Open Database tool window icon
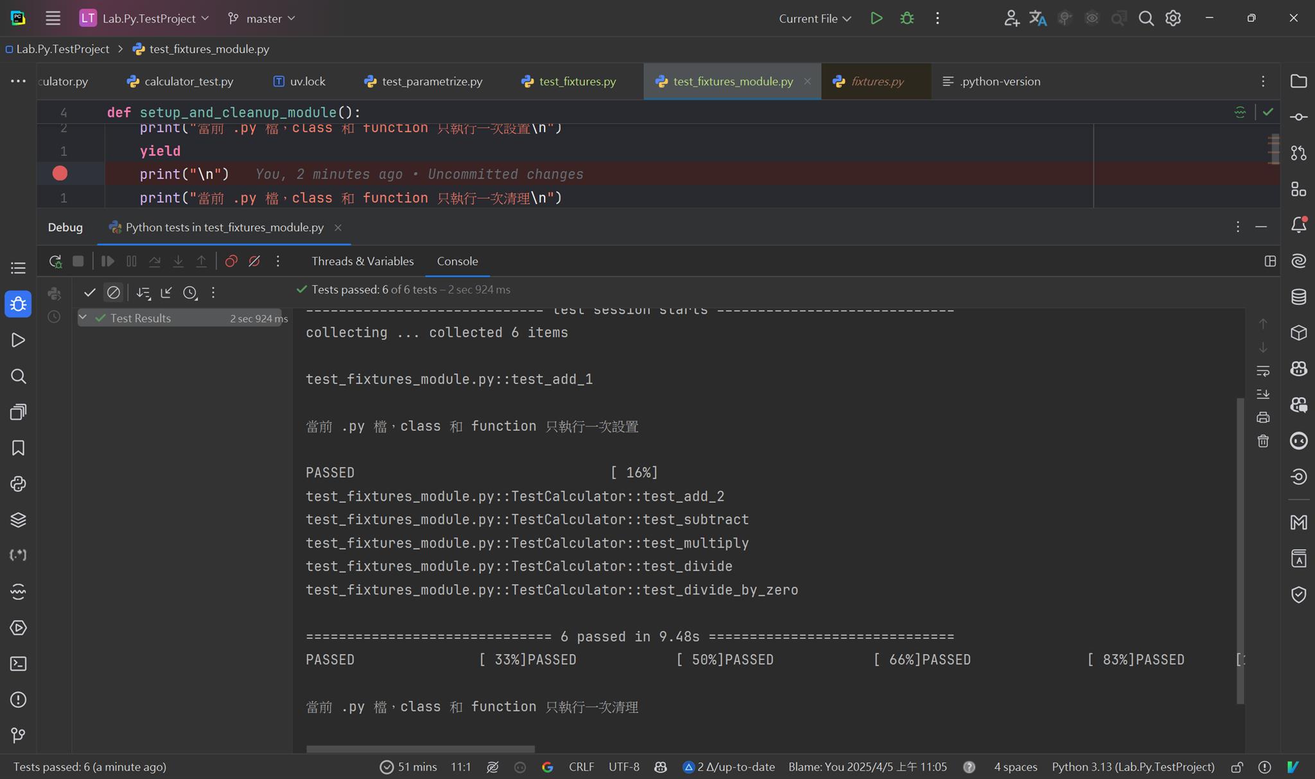Viewport: 1315px width, 779px height. [1298, 297]
